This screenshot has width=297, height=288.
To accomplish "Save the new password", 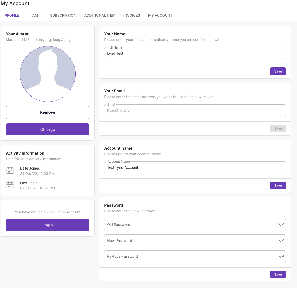I will (278, 275).
